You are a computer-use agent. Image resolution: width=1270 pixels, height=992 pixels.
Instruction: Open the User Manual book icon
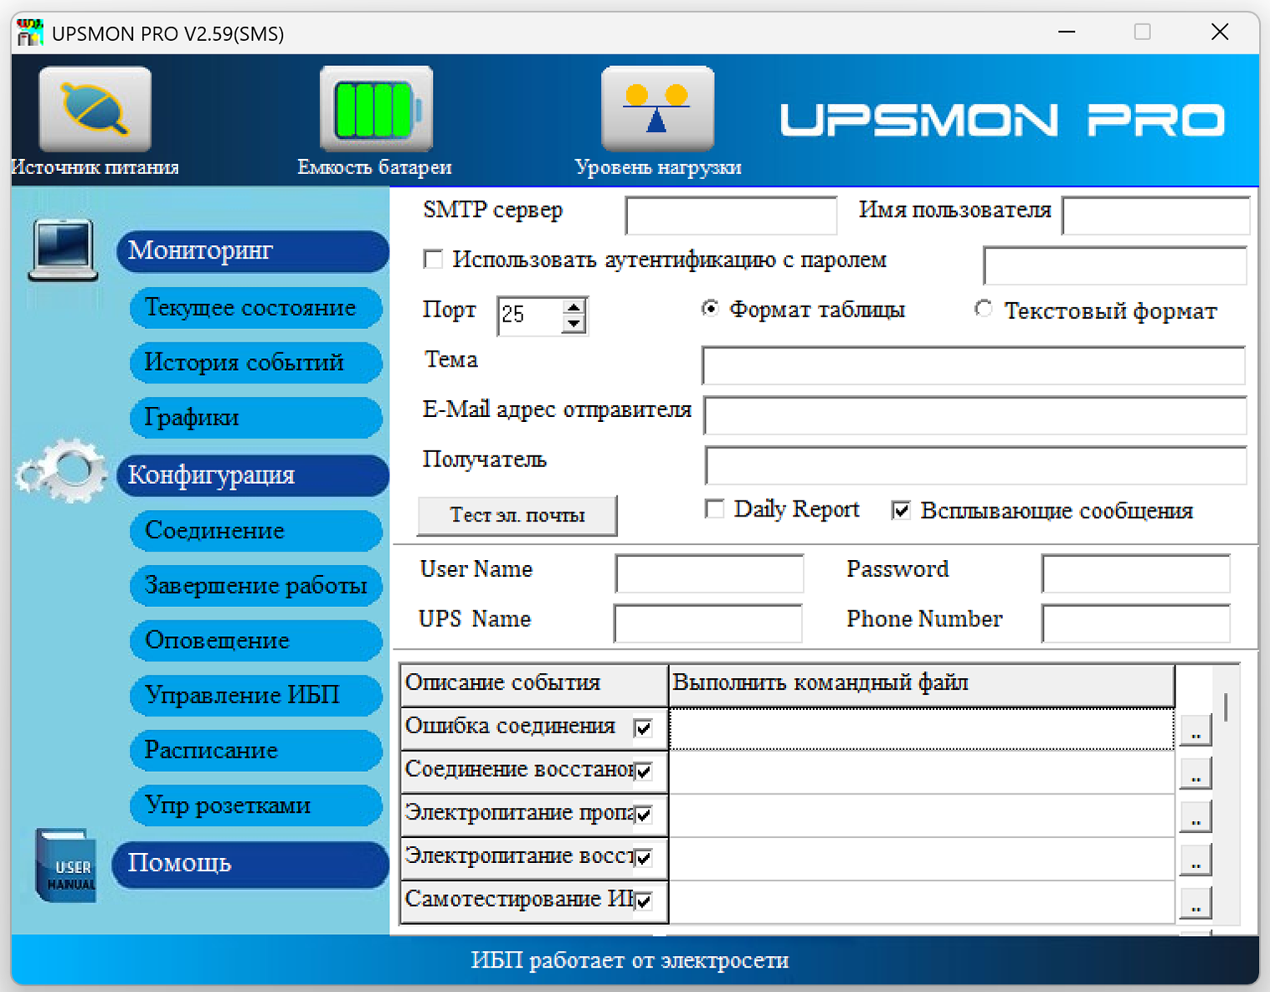[x=66, y=866]
